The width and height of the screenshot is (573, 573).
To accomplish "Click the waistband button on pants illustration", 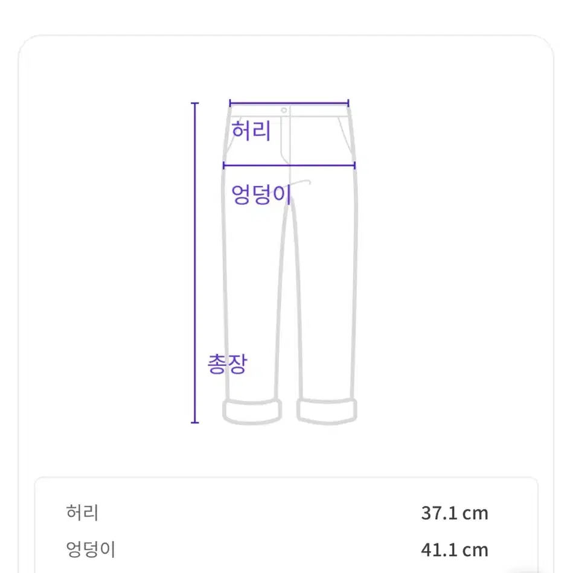I will click(284, 110).
